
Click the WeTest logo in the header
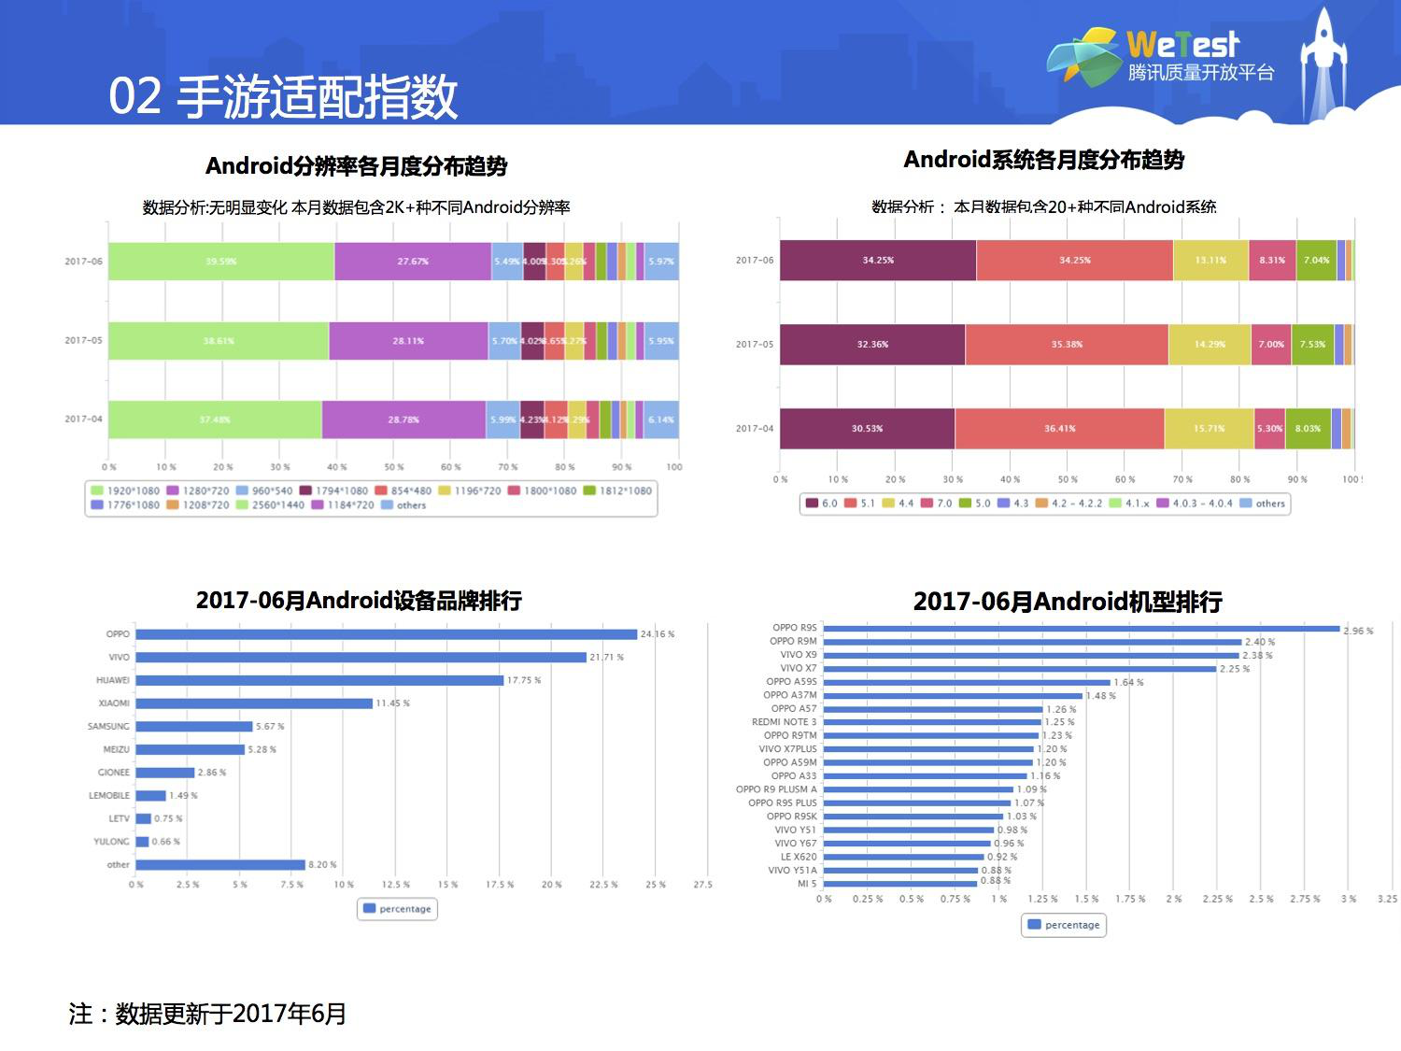click(x=1160, y=55)
